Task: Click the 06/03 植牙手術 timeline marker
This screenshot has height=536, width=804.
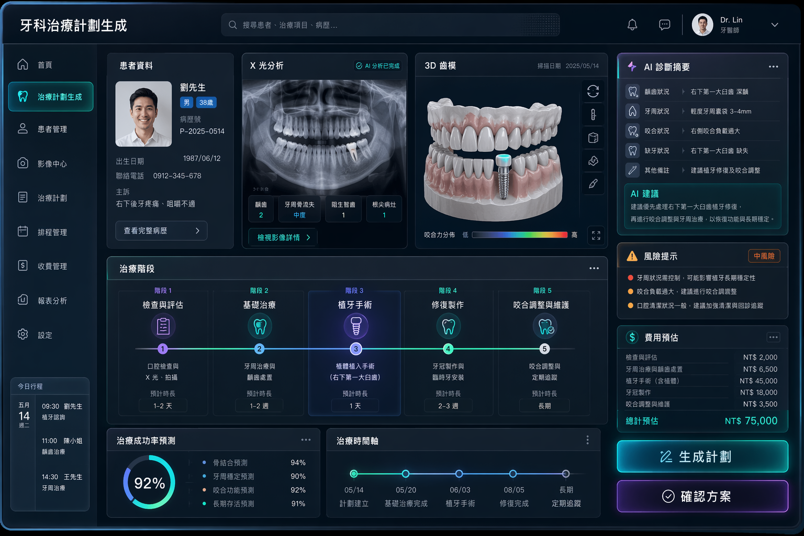Action: click(x=459, y=474)
